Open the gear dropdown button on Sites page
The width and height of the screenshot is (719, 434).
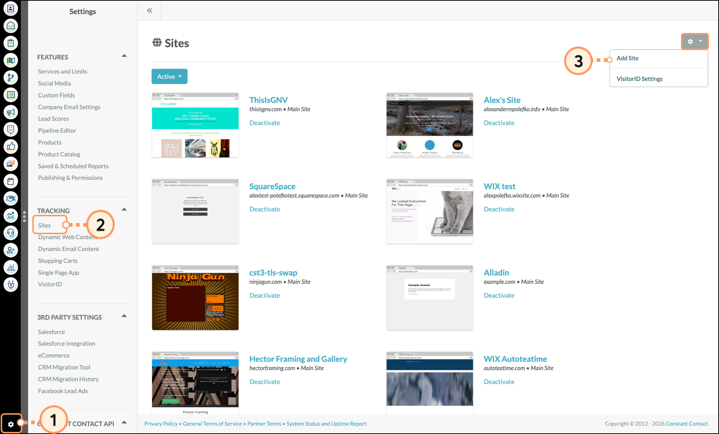tap(695, 42)
